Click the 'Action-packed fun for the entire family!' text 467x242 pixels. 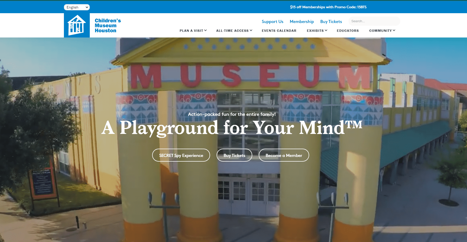coord(232,114)
